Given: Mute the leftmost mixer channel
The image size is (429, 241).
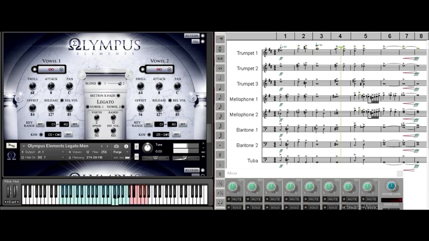Looking at the screenshot, I should [235, 199].
